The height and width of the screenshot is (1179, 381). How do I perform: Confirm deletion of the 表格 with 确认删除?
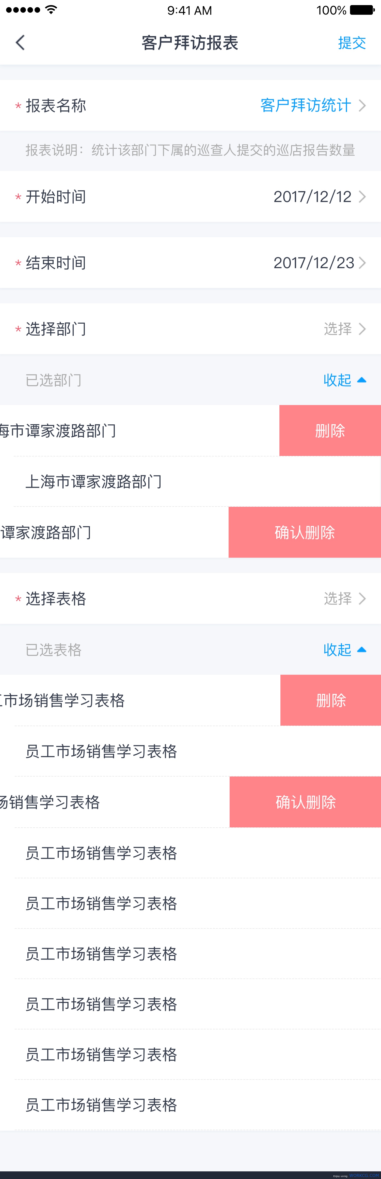(x=305, y=802)
